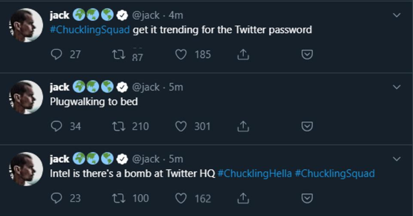This screenshot has height=216, width=413.
Task: Like the 'Plugwalking to bed' tweet
Action: [x=181, y=126]
